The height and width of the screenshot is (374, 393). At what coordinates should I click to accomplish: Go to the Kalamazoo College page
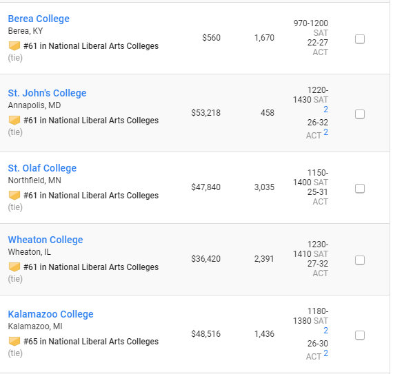click(50, 314)
